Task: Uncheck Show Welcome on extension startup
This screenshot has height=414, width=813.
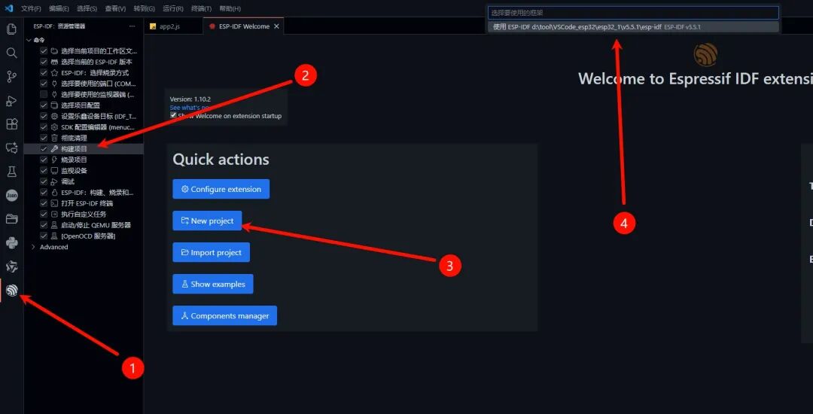Action: 173,116
